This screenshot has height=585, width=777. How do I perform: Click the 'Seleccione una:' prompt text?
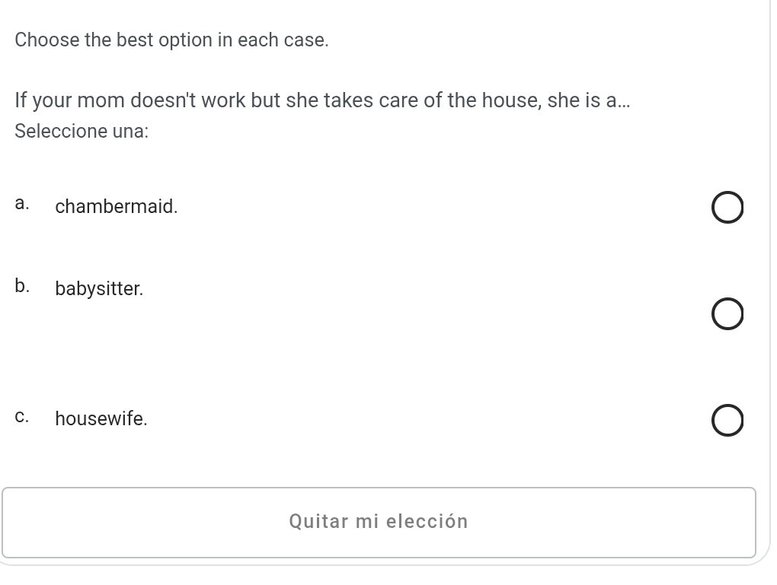point(82,131)
